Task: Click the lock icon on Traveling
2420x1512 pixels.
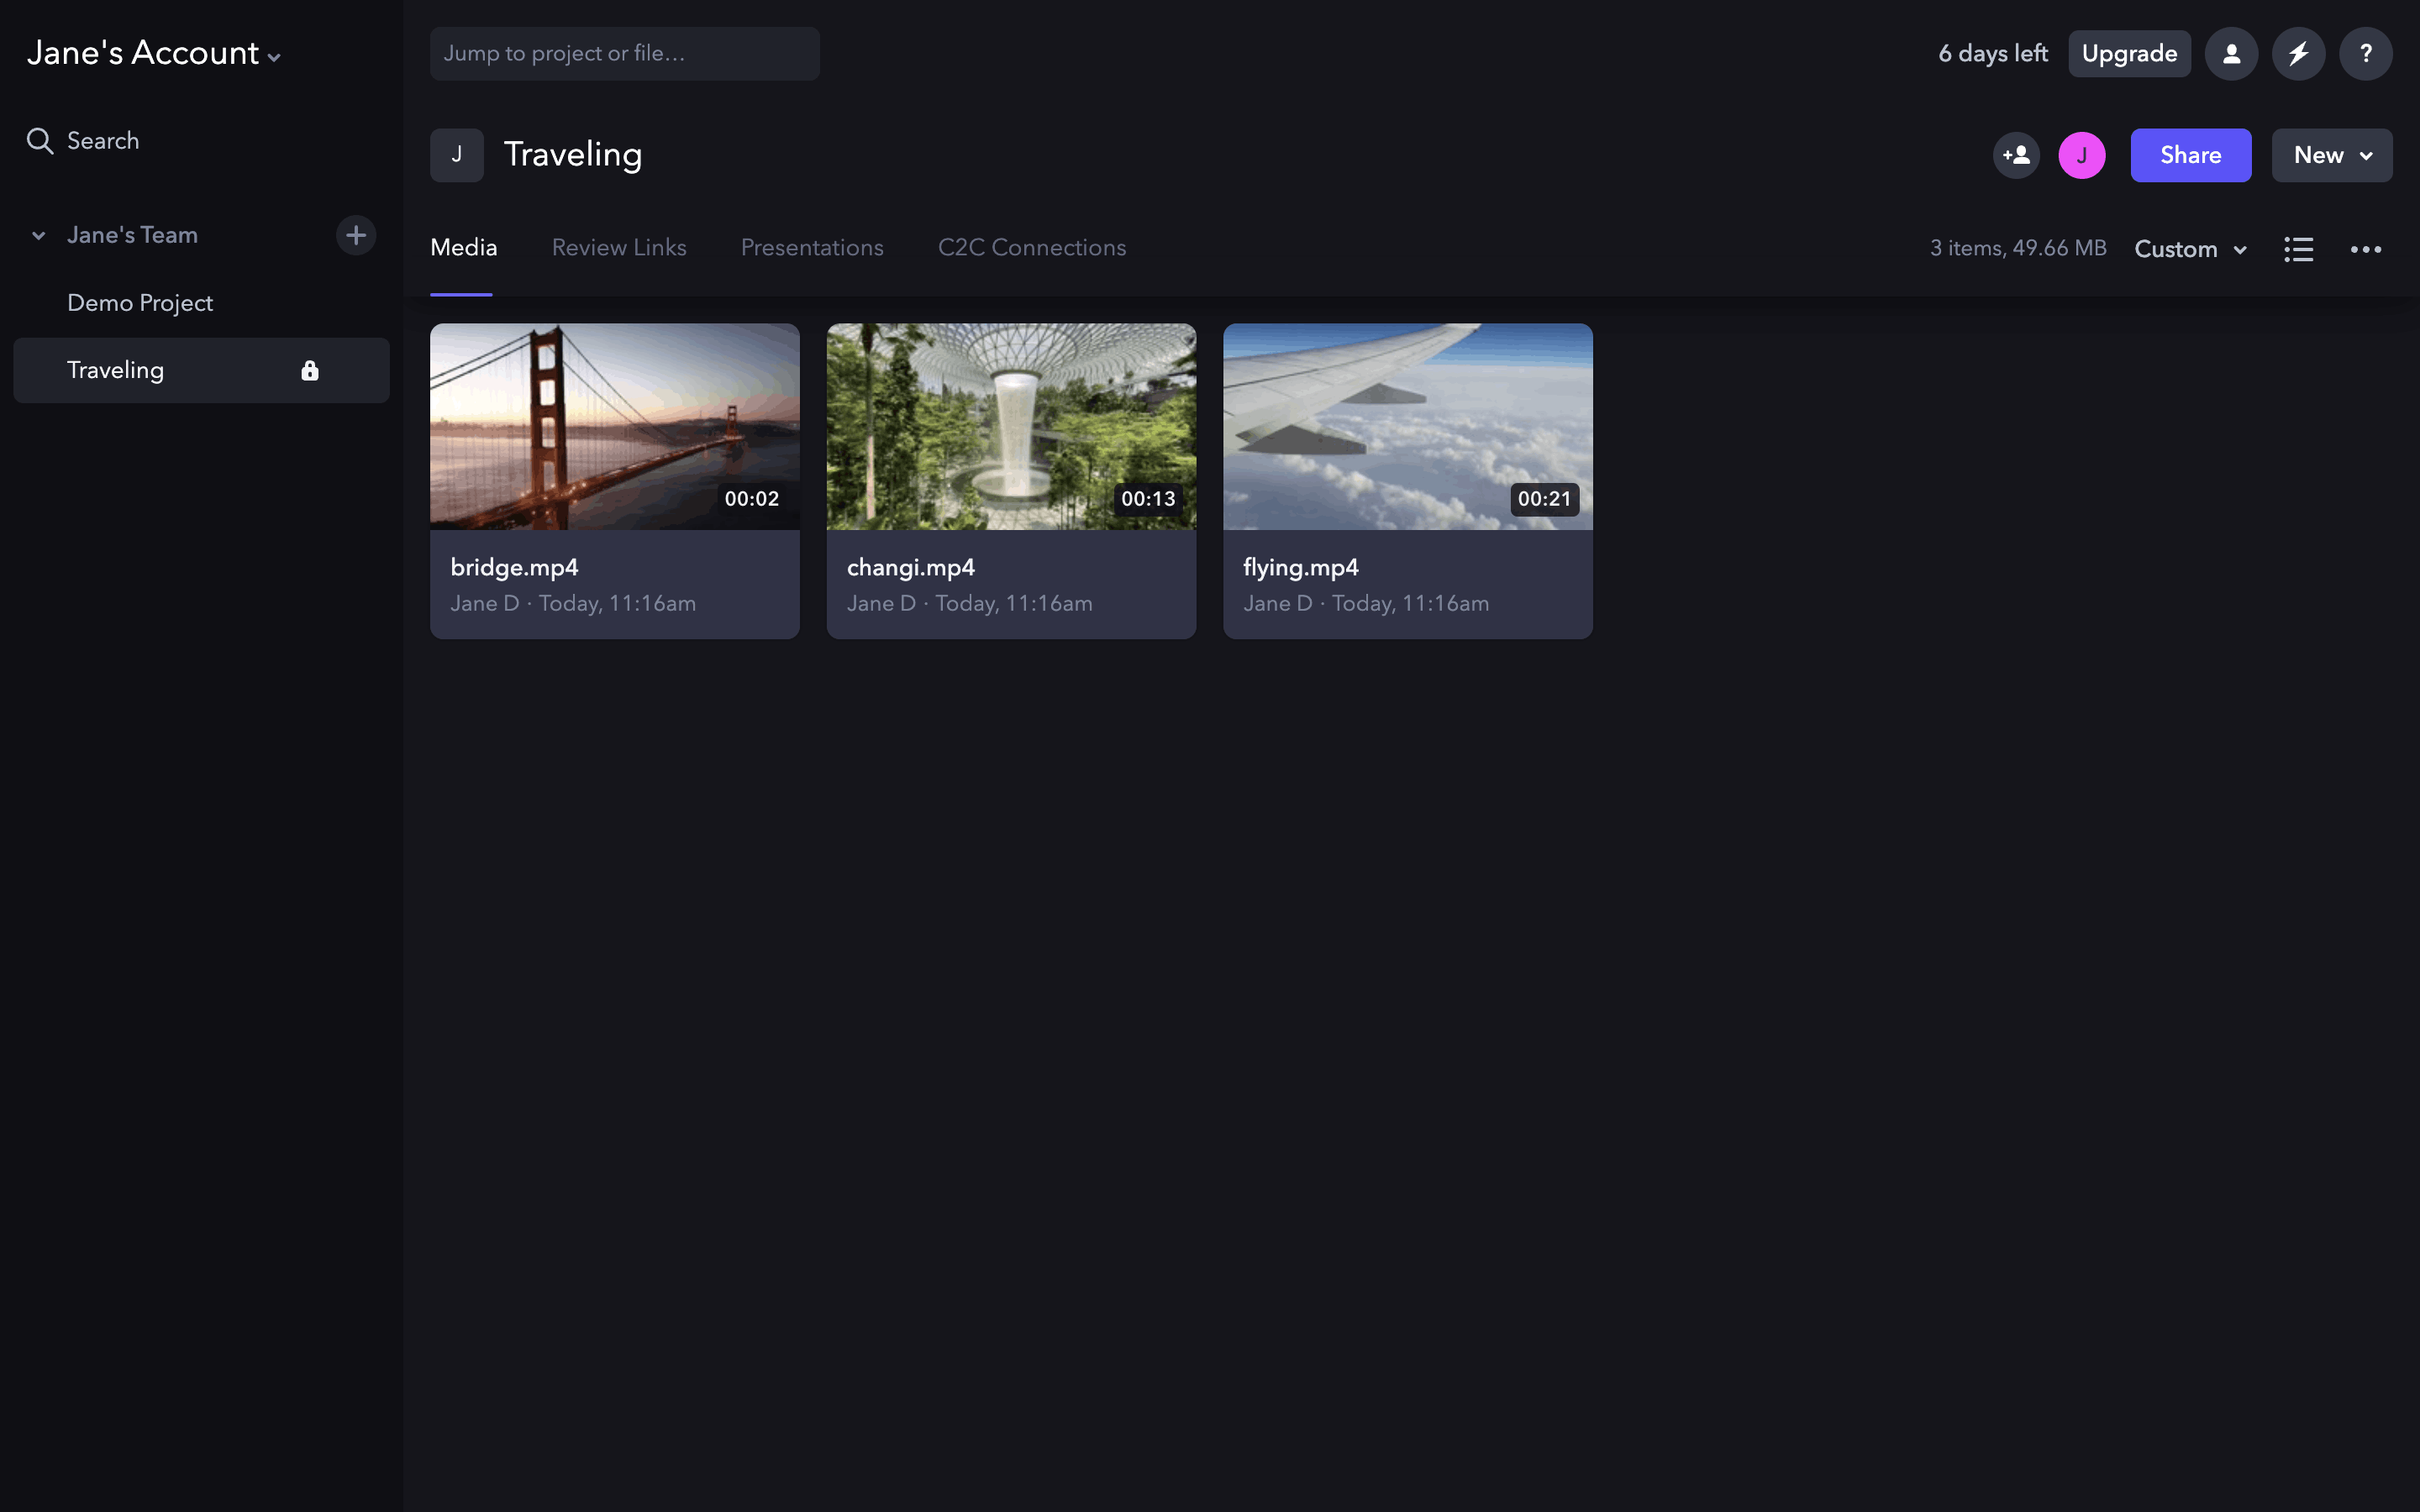Action: click(x=310, y=371)
